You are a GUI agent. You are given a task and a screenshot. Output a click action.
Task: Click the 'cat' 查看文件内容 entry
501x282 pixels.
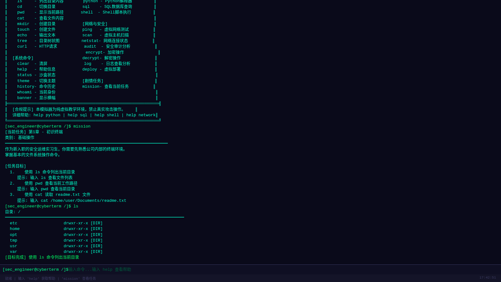click(40, 18)
